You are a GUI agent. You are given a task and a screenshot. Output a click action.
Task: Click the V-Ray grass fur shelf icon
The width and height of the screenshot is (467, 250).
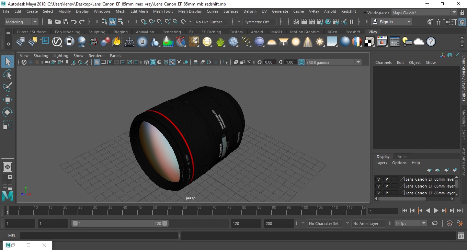[x=220, y=42]
